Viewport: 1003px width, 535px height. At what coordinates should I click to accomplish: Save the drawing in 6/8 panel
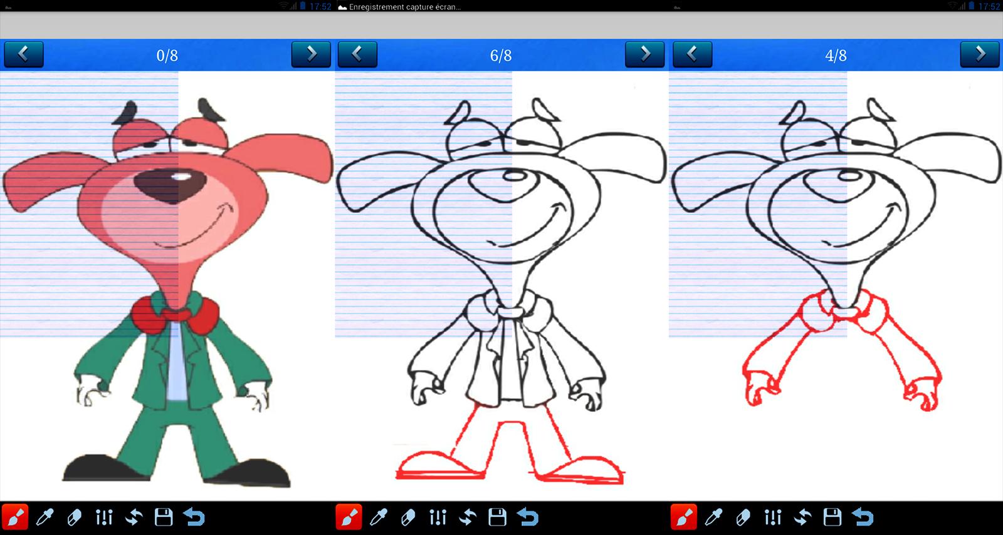click(x=497, y=517)
